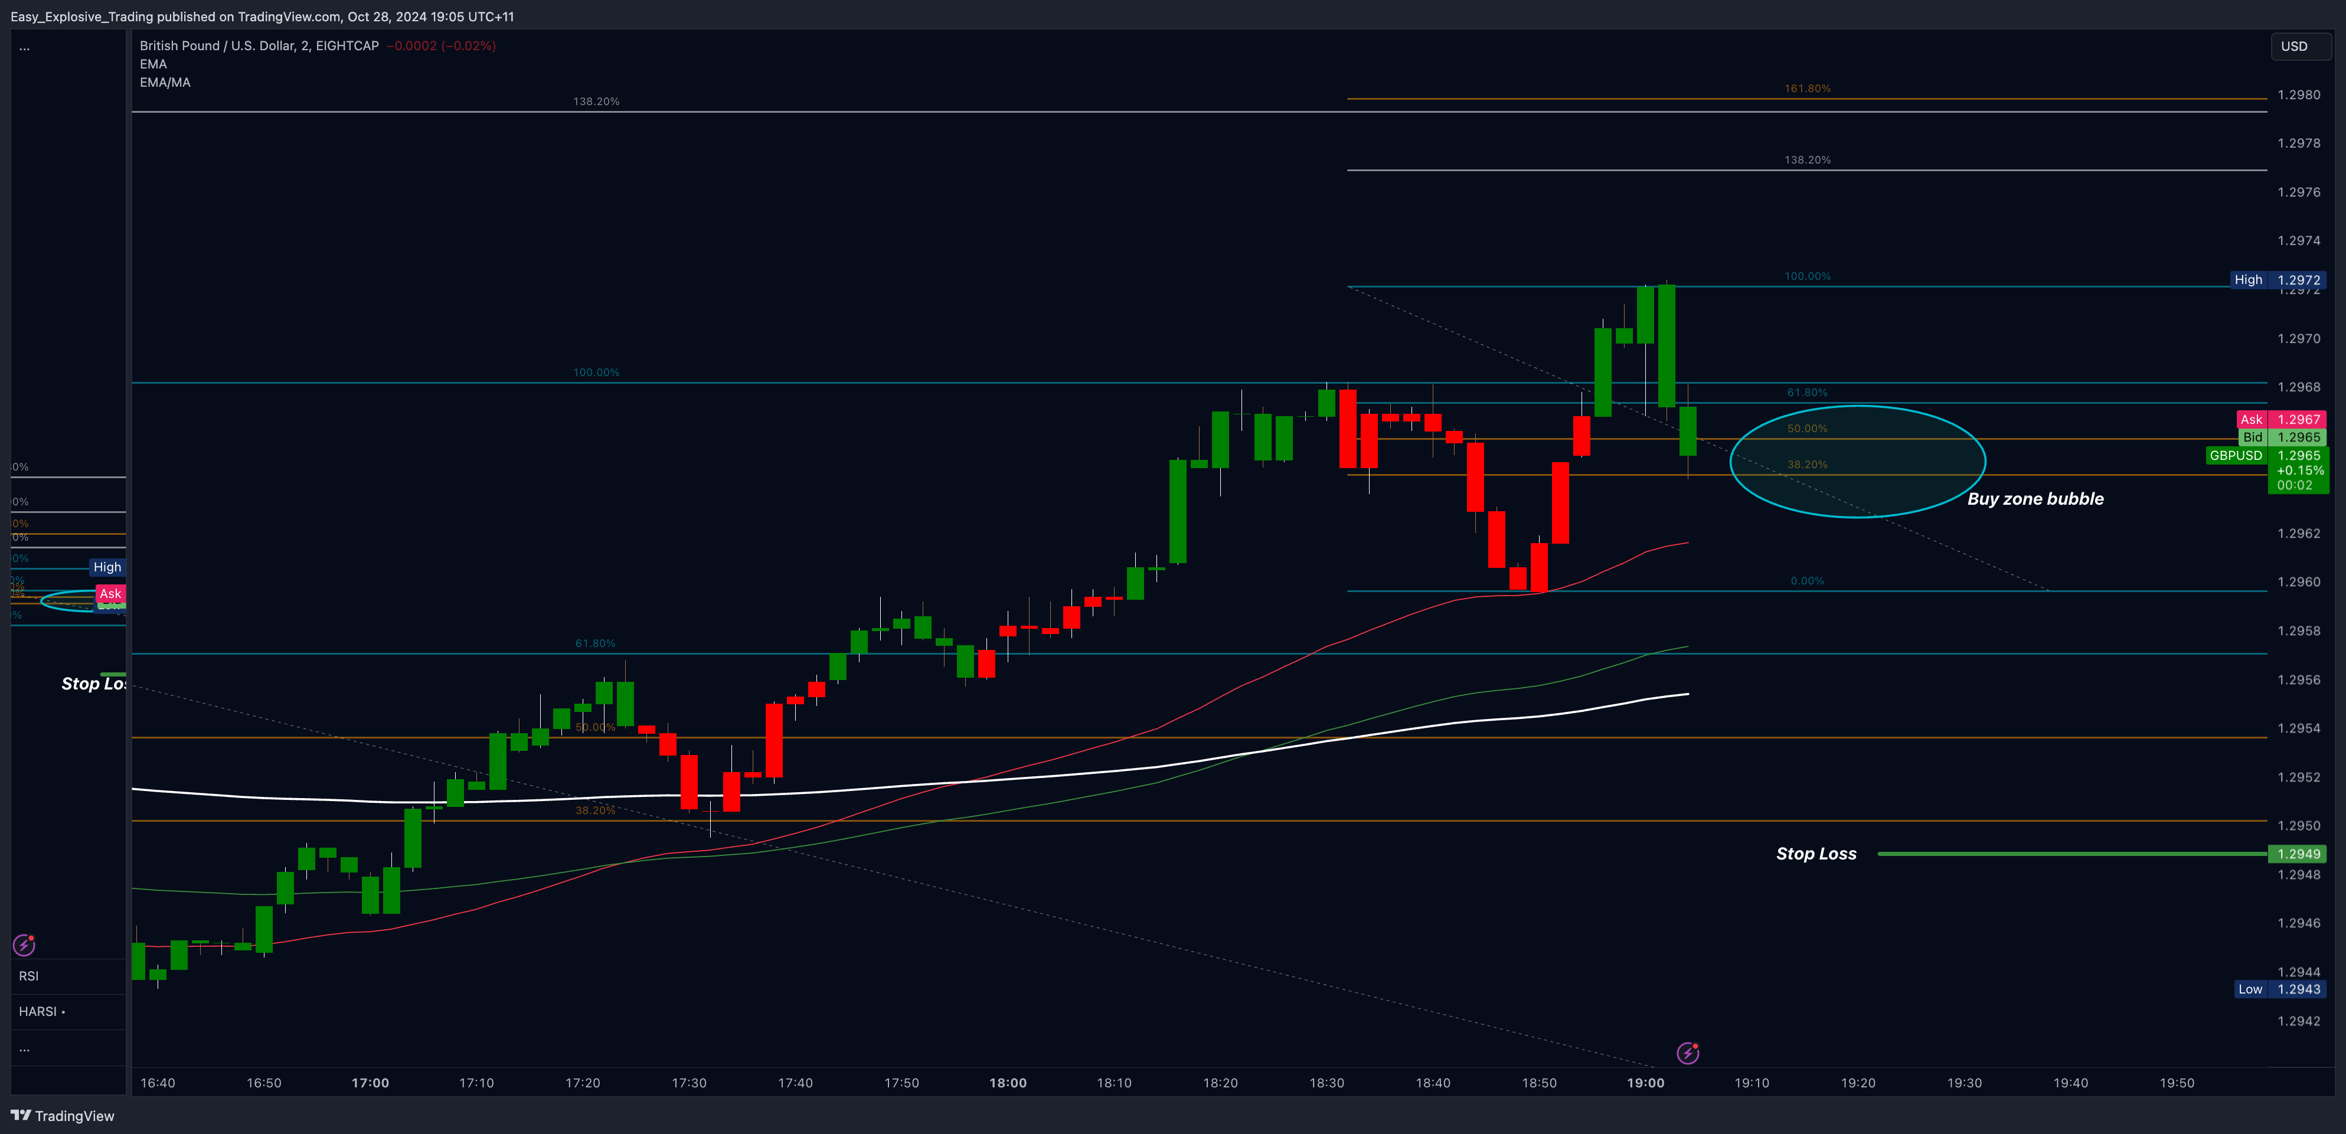Click the TradingView publication header text
The image size is (2346, 1134).
262,17
